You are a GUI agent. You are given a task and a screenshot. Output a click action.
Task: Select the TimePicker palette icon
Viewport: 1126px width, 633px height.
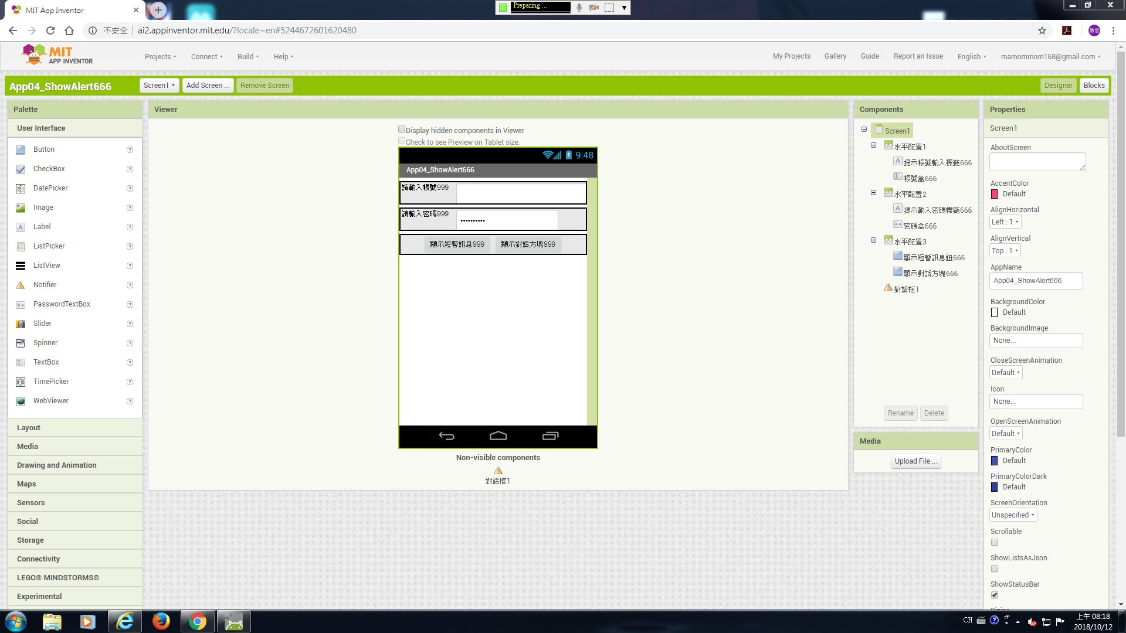coord(21,382)
